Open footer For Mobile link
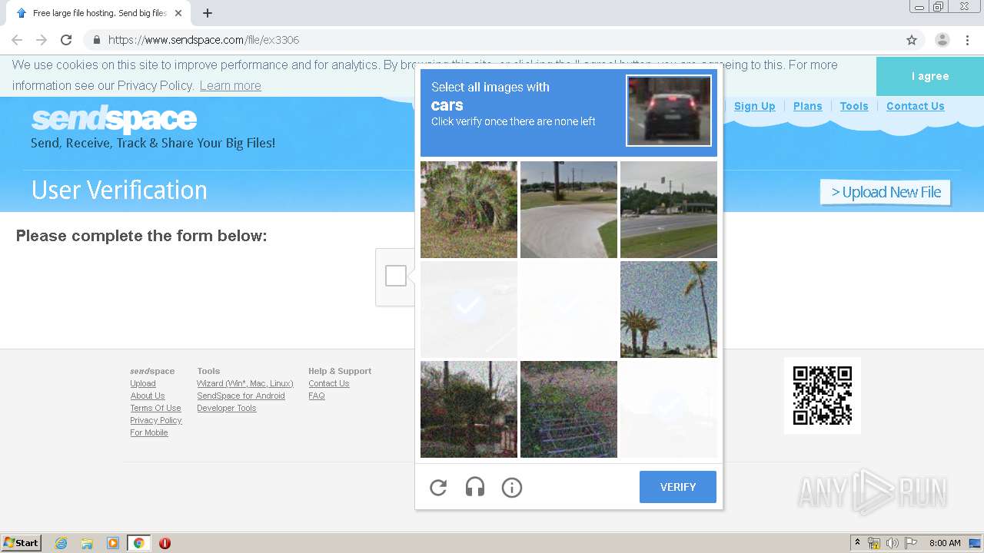The width and height of the screenshot is (984, 553). [x=149, y=432]
